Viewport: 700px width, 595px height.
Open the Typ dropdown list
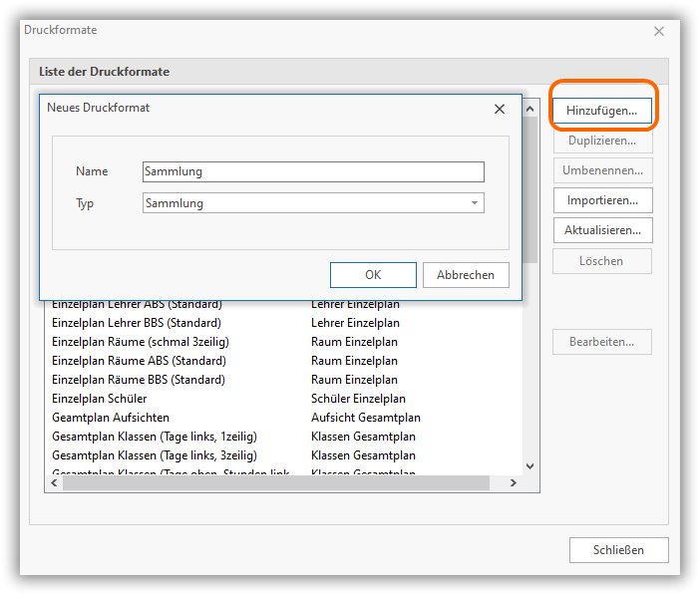coord(474,203)
